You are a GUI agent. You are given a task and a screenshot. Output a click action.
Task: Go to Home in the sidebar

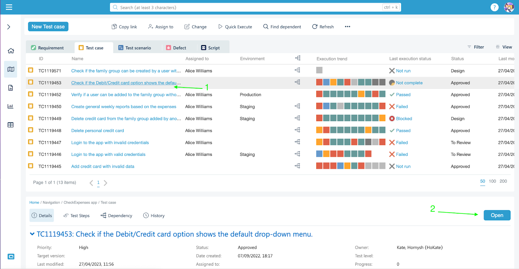click(x=11, y=51)
